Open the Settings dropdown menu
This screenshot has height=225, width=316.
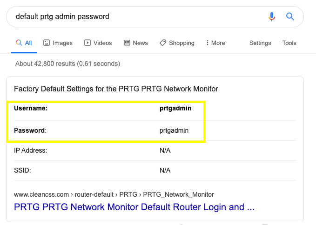(x=260, y=43)
